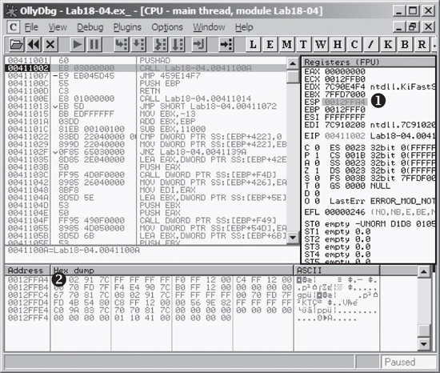
Task: Open Patches window with slash button
Action: point(371,44)
